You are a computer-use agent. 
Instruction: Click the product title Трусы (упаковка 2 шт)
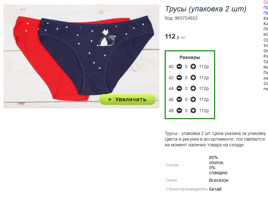coord(206,9)
